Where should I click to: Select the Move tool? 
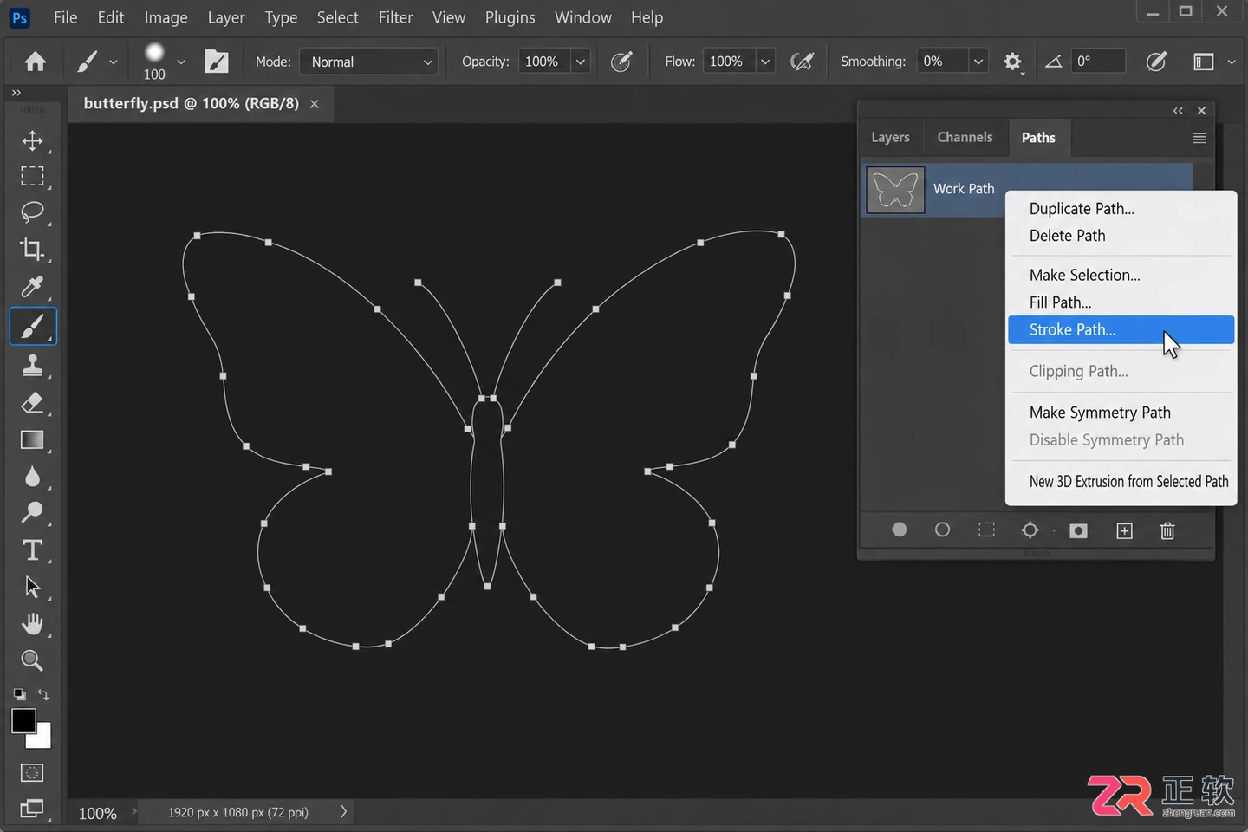(x=32, y=140)
